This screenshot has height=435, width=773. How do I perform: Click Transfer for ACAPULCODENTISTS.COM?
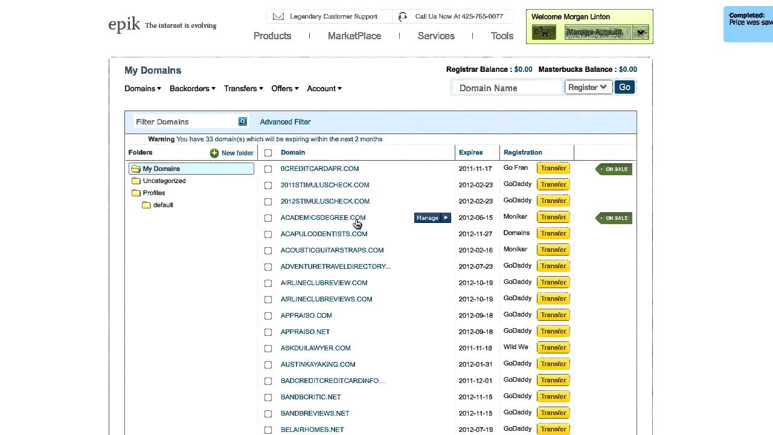pyautogui.click(x=553, y=234)
